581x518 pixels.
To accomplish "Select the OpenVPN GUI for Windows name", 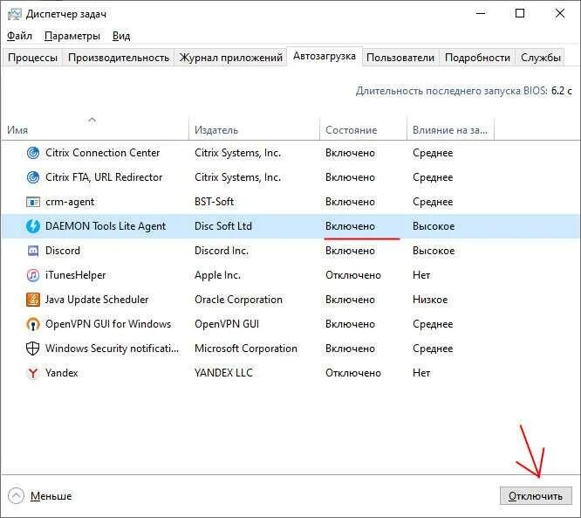I will tap(108, 324).
